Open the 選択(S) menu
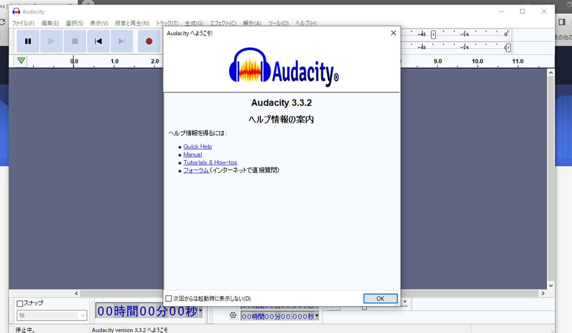 point(74,23)
